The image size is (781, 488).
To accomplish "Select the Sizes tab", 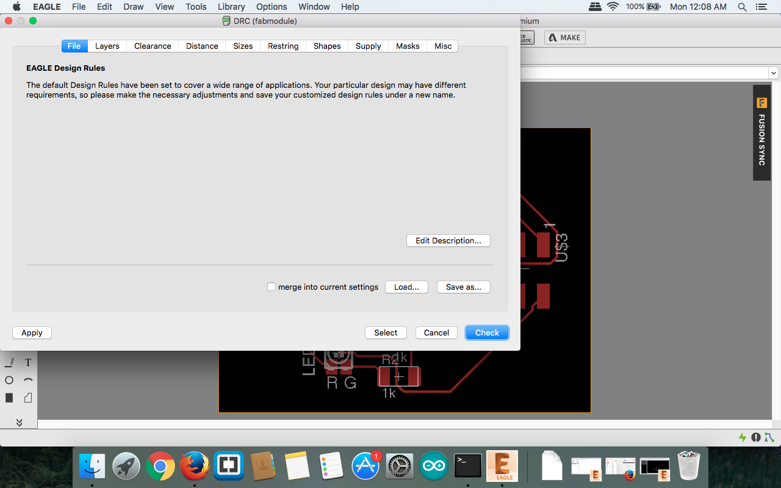I will (243, 46).
